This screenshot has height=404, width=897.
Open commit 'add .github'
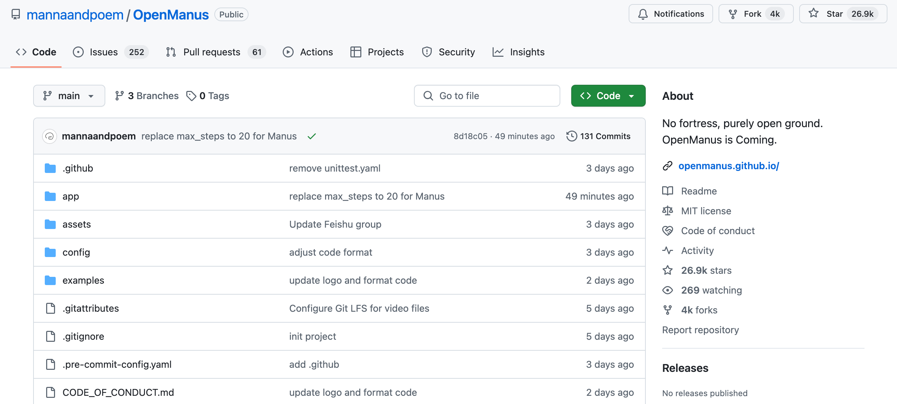(x=314, y=364)
